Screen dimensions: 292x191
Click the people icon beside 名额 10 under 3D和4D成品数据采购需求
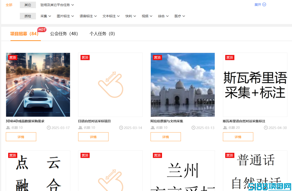click(x=8, y=128)
